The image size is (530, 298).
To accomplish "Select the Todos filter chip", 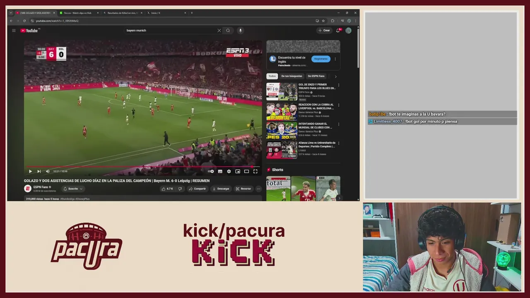I will [272, 76].
